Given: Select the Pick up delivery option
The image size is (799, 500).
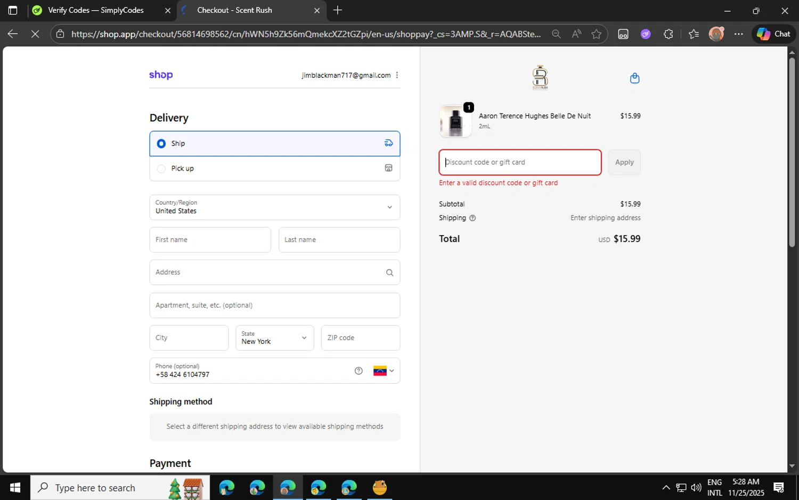Looking at the screenshot, I should click(275, 168).
